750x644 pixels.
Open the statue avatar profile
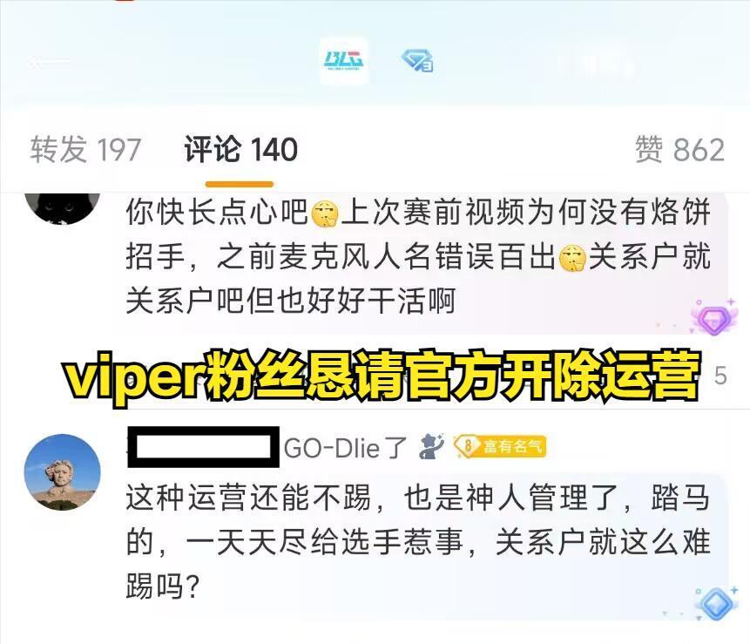63,471
